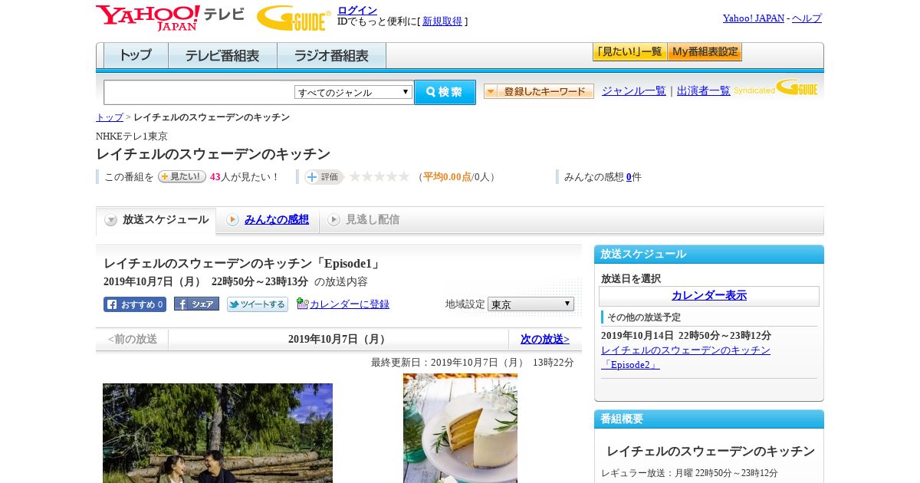Click the orange play icon beside みんなの感想
The image size is (920, 483).
click(232, 220)
